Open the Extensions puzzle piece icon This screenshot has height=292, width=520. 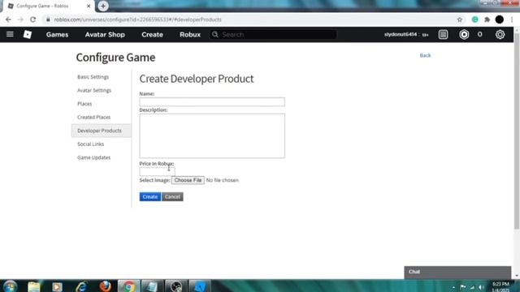coord(487,19)
